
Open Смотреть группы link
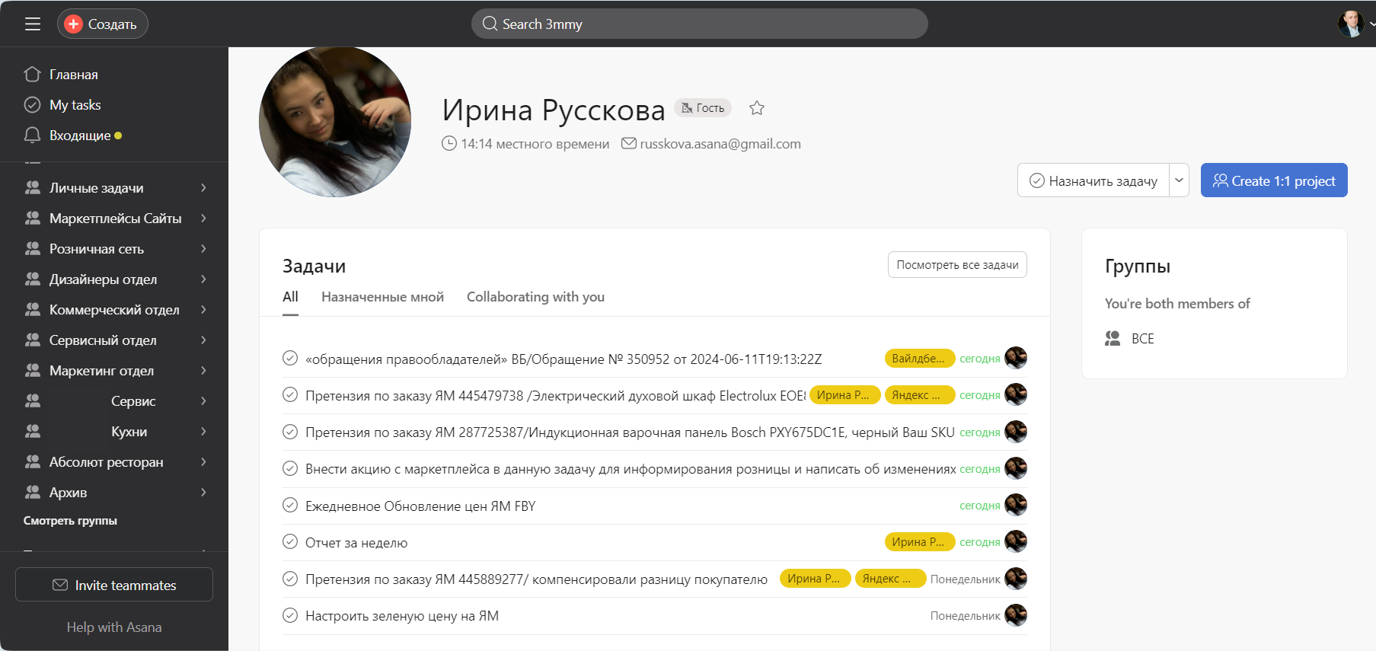pyautogui.click(x=70, y=521)
